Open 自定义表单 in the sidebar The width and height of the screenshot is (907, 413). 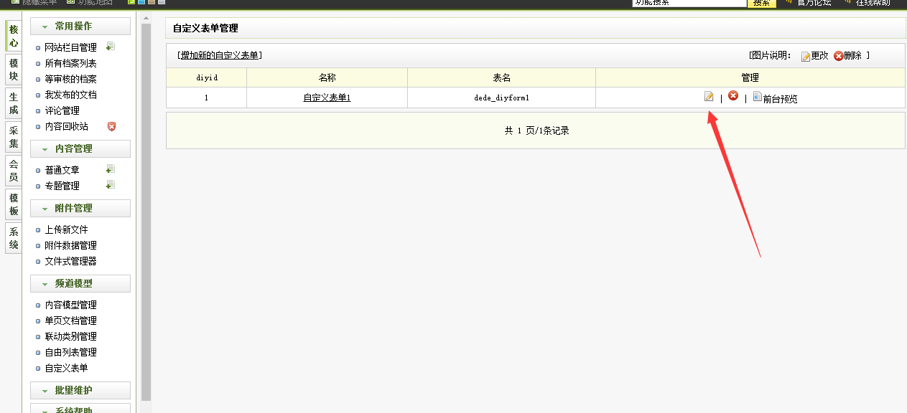[66, 368]
